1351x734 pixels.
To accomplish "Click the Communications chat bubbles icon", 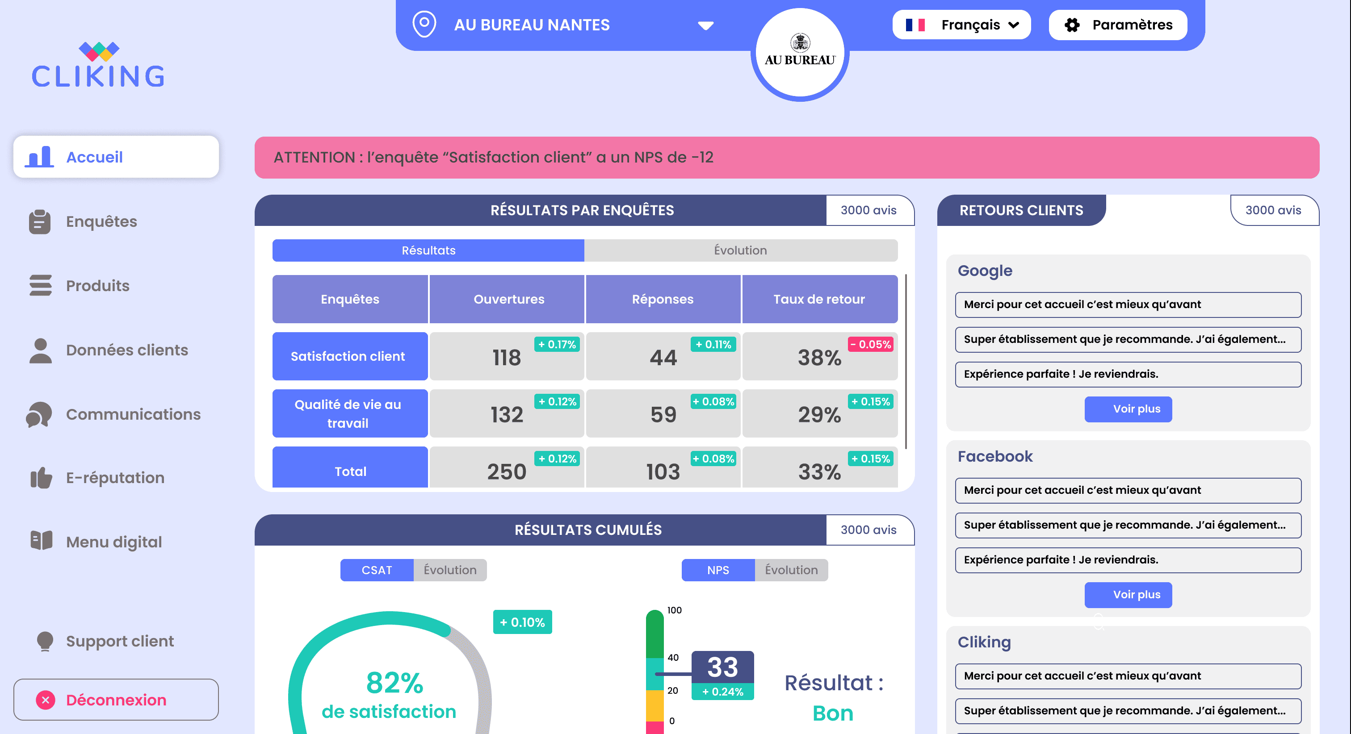I will tap(39, 414).
